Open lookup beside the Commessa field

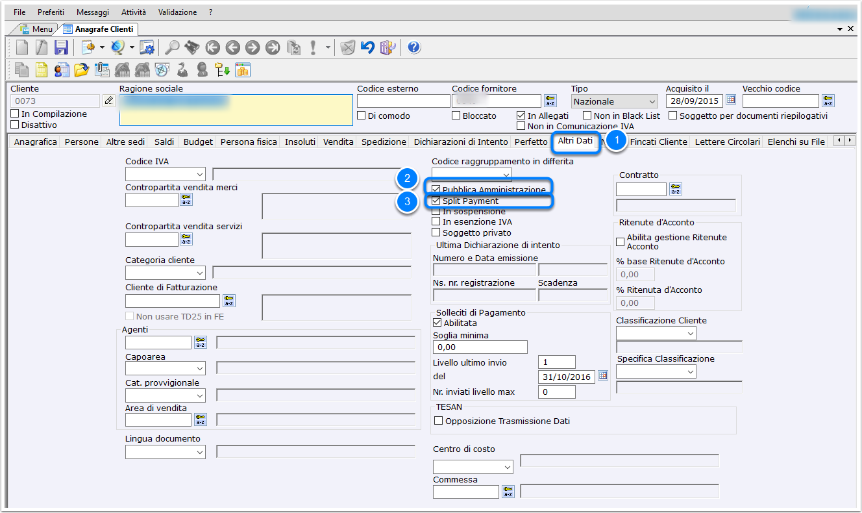pos(508,492)
